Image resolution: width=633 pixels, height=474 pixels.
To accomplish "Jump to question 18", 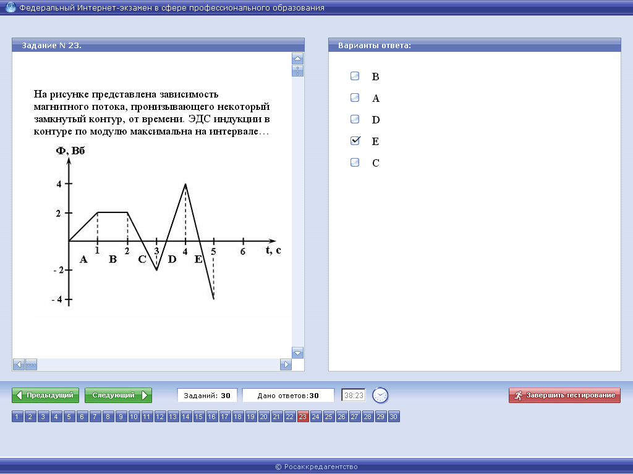I will pos(238,417).
